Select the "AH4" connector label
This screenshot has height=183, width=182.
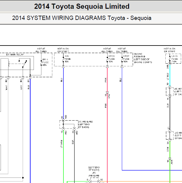point(172,162)
